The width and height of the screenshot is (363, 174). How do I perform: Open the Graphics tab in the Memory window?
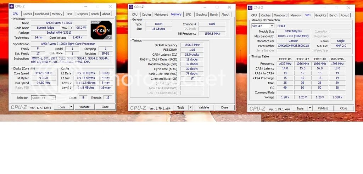(x=201, y=15)
